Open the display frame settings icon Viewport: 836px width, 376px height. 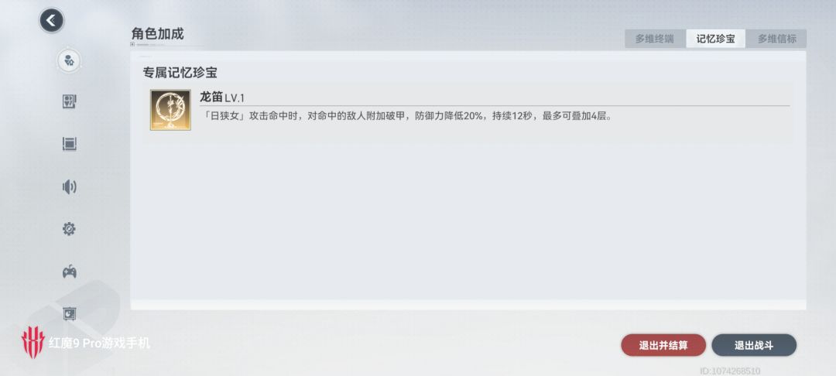coord(70,143)
